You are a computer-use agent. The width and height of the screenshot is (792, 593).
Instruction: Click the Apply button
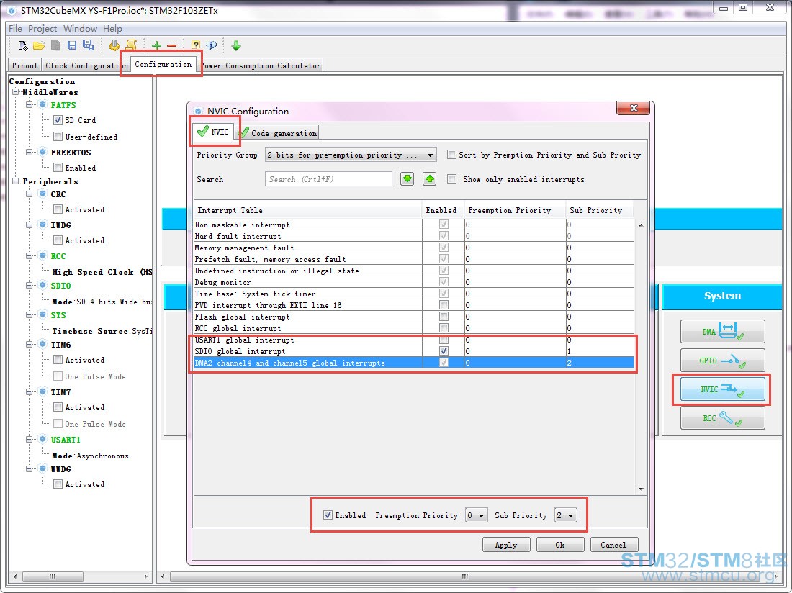click(506, 545)
